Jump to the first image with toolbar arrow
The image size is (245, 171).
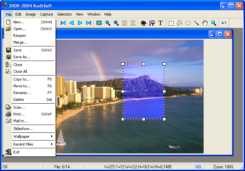[63, 23]
